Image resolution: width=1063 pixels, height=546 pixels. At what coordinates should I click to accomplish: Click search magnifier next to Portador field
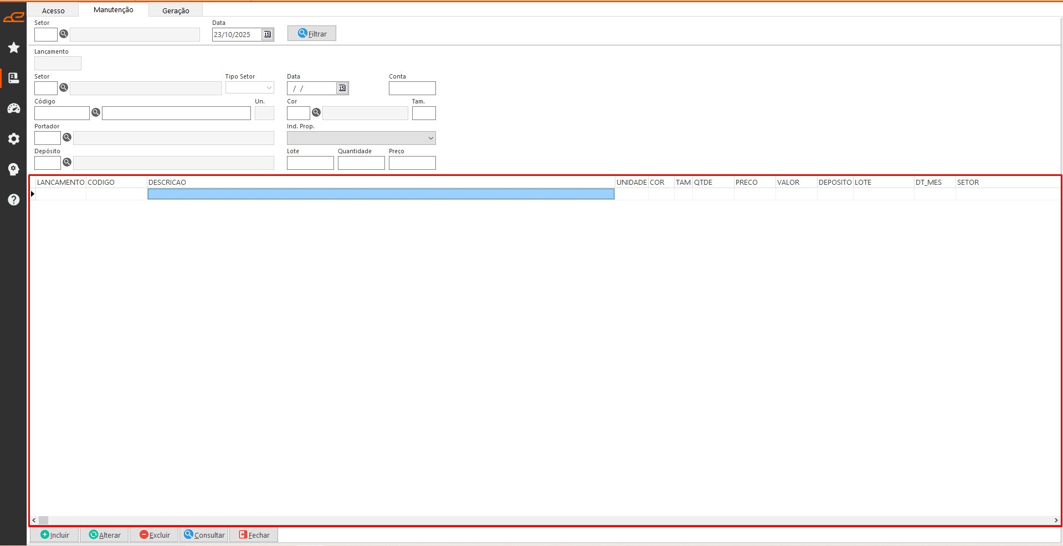[67, 138]
